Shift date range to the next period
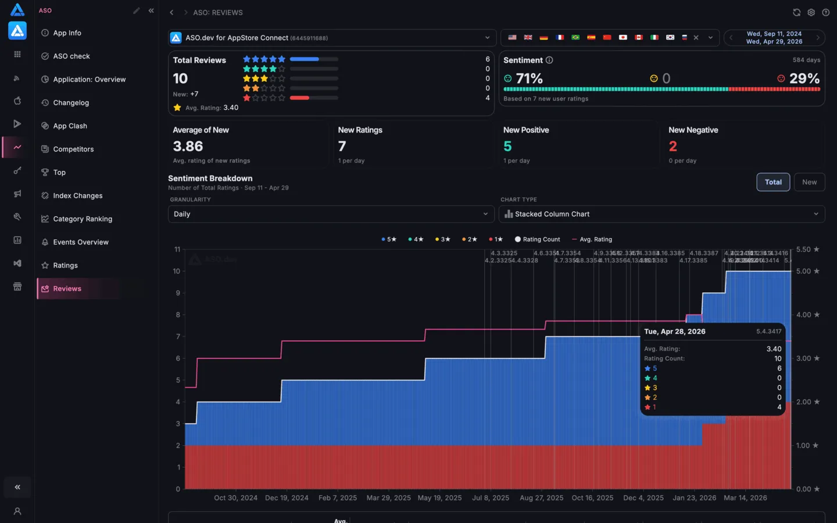The image size is (837, 523). tap(818, 38)
